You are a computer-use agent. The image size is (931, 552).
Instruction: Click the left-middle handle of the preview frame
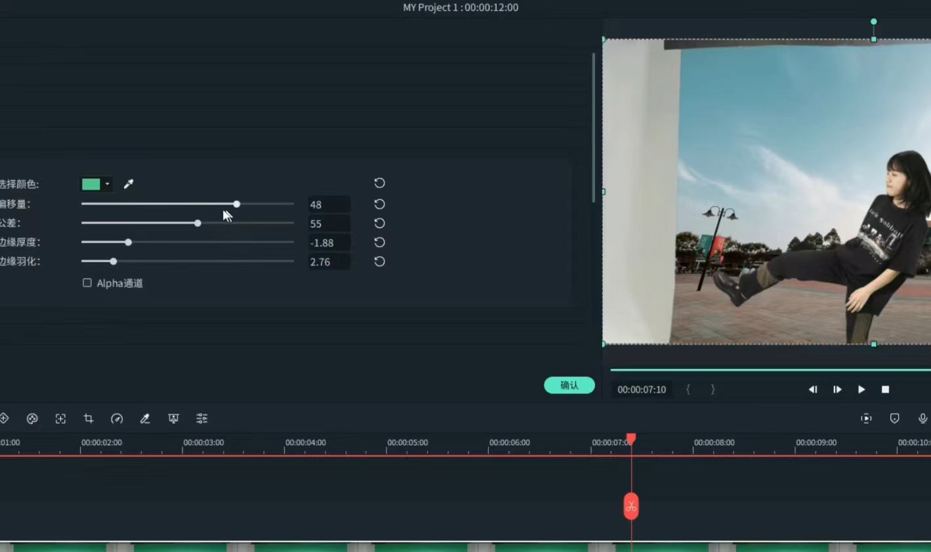604,191
